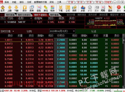Select the 画线 draw line tool
Image resolution: width=125 pixels, height=92 pixels.
click(x=110, y=8)
